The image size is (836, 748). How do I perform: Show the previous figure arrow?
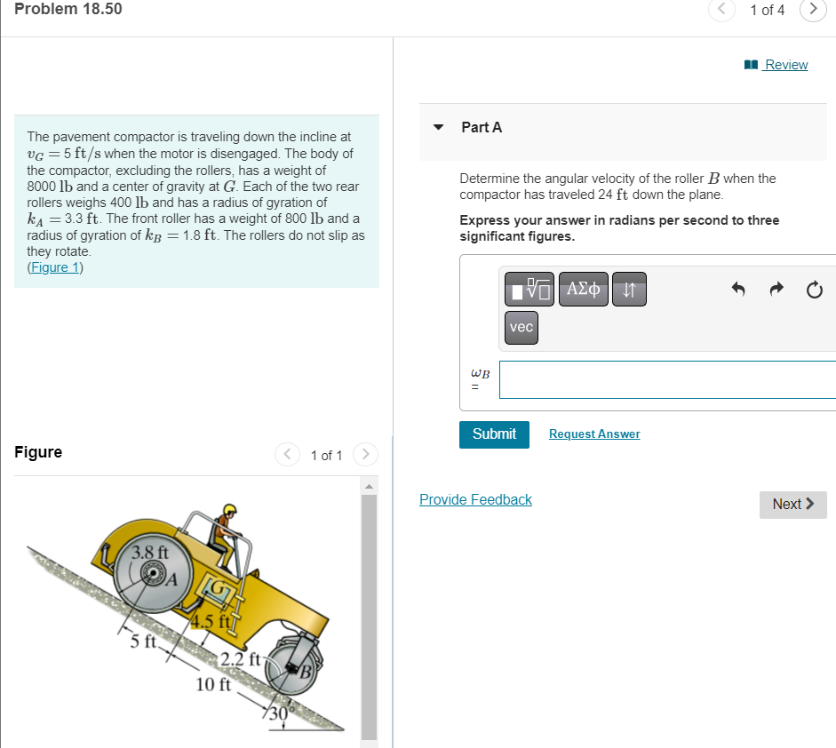click(x=287, y=454)
